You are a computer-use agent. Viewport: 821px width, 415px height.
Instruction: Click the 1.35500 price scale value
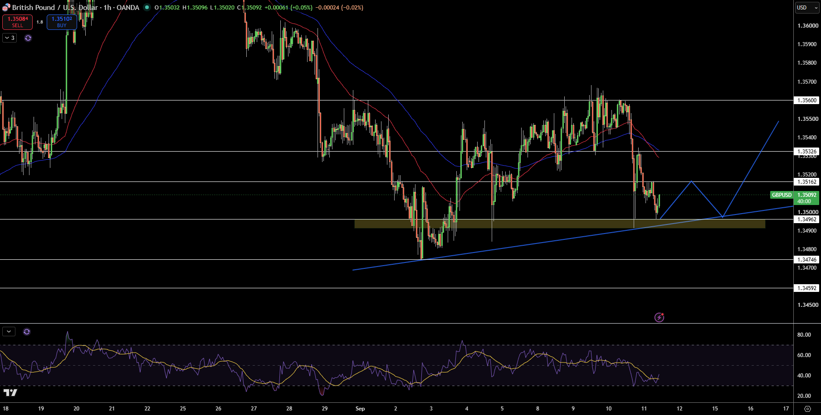click(807, 119)
